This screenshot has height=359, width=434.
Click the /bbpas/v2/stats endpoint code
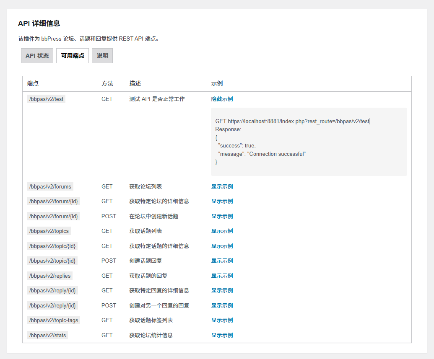click(47, 336)
